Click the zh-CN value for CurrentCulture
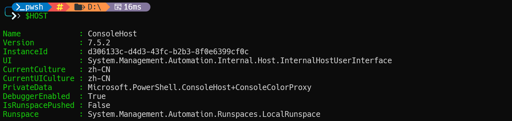 pyautogui.click(x=99, y=70)
